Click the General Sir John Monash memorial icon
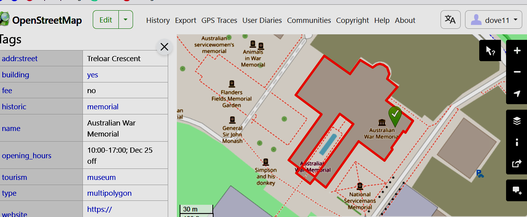This screenshot has width=527, height=217. point(232,120)
